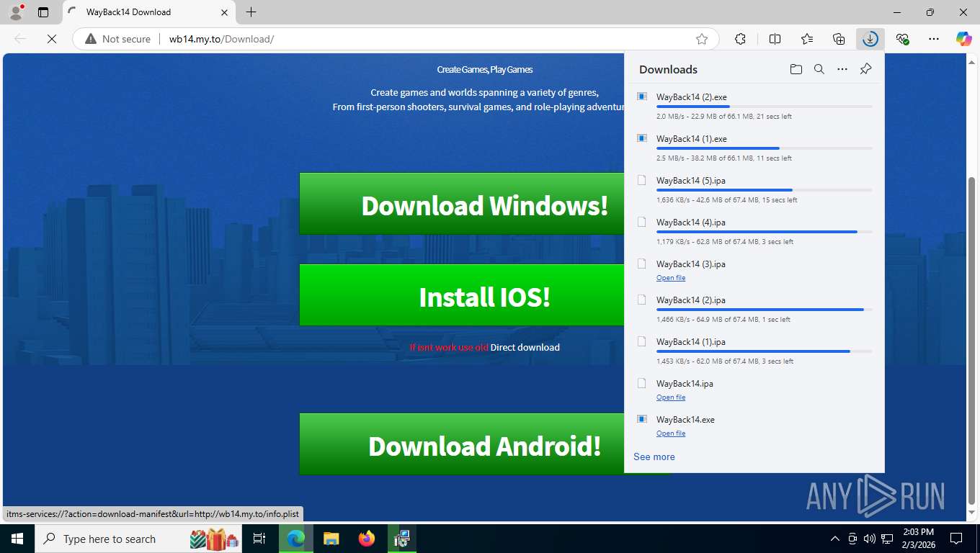The height and width of the screenshot is (553, 980).
Task: Select WayBack14 (4).ipa download entry
Action: coord(754,230)
